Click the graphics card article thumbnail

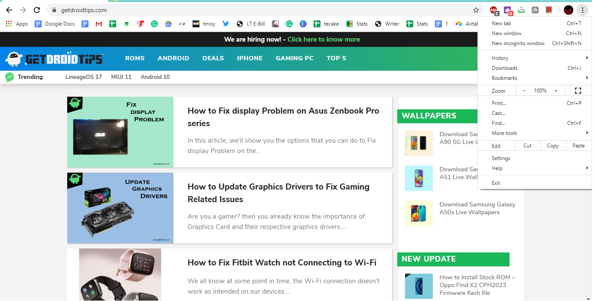(120, 208)
